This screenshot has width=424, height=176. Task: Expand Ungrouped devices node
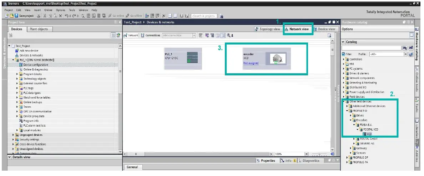tap(13, 135)
